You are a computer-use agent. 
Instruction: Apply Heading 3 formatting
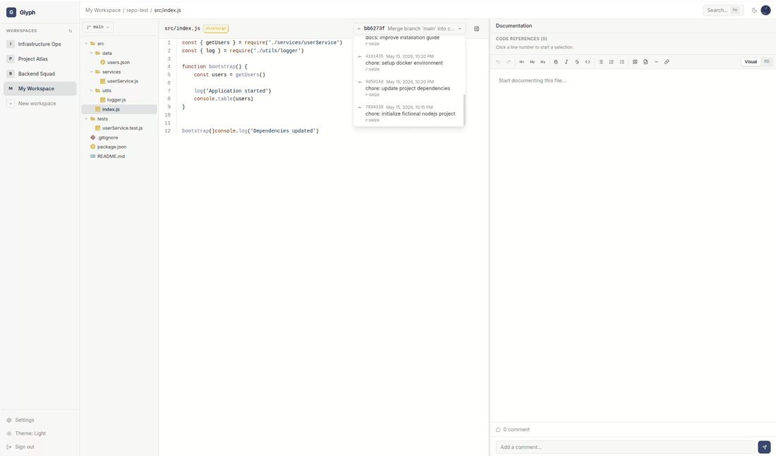coord(543,62)
